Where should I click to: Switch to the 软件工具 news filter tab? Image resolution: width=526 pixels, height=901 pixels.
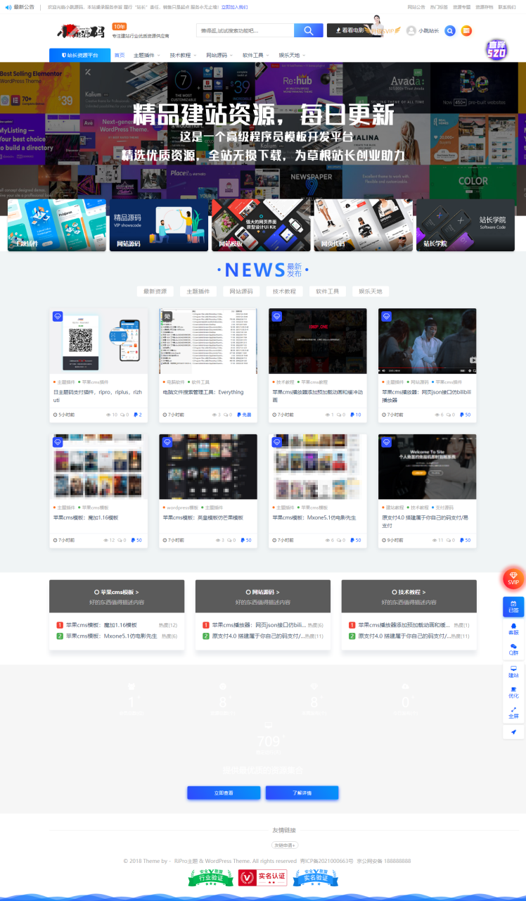[x=327, y=291]
